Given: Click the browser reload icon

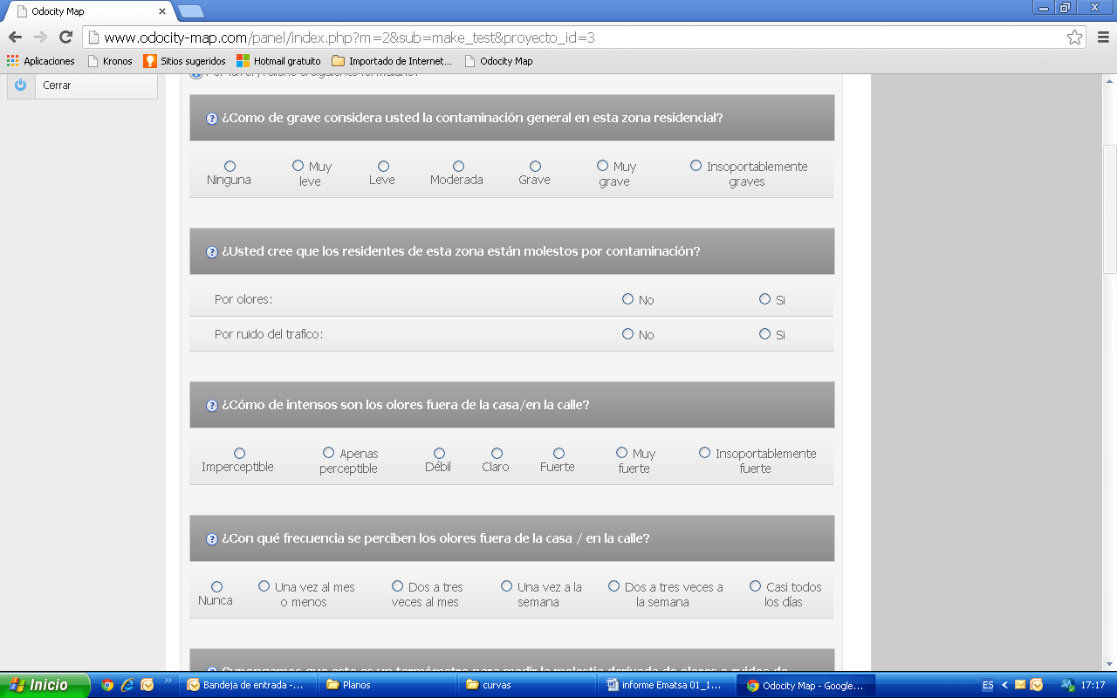Looking at the screenshot, I should tap(65, 38).
